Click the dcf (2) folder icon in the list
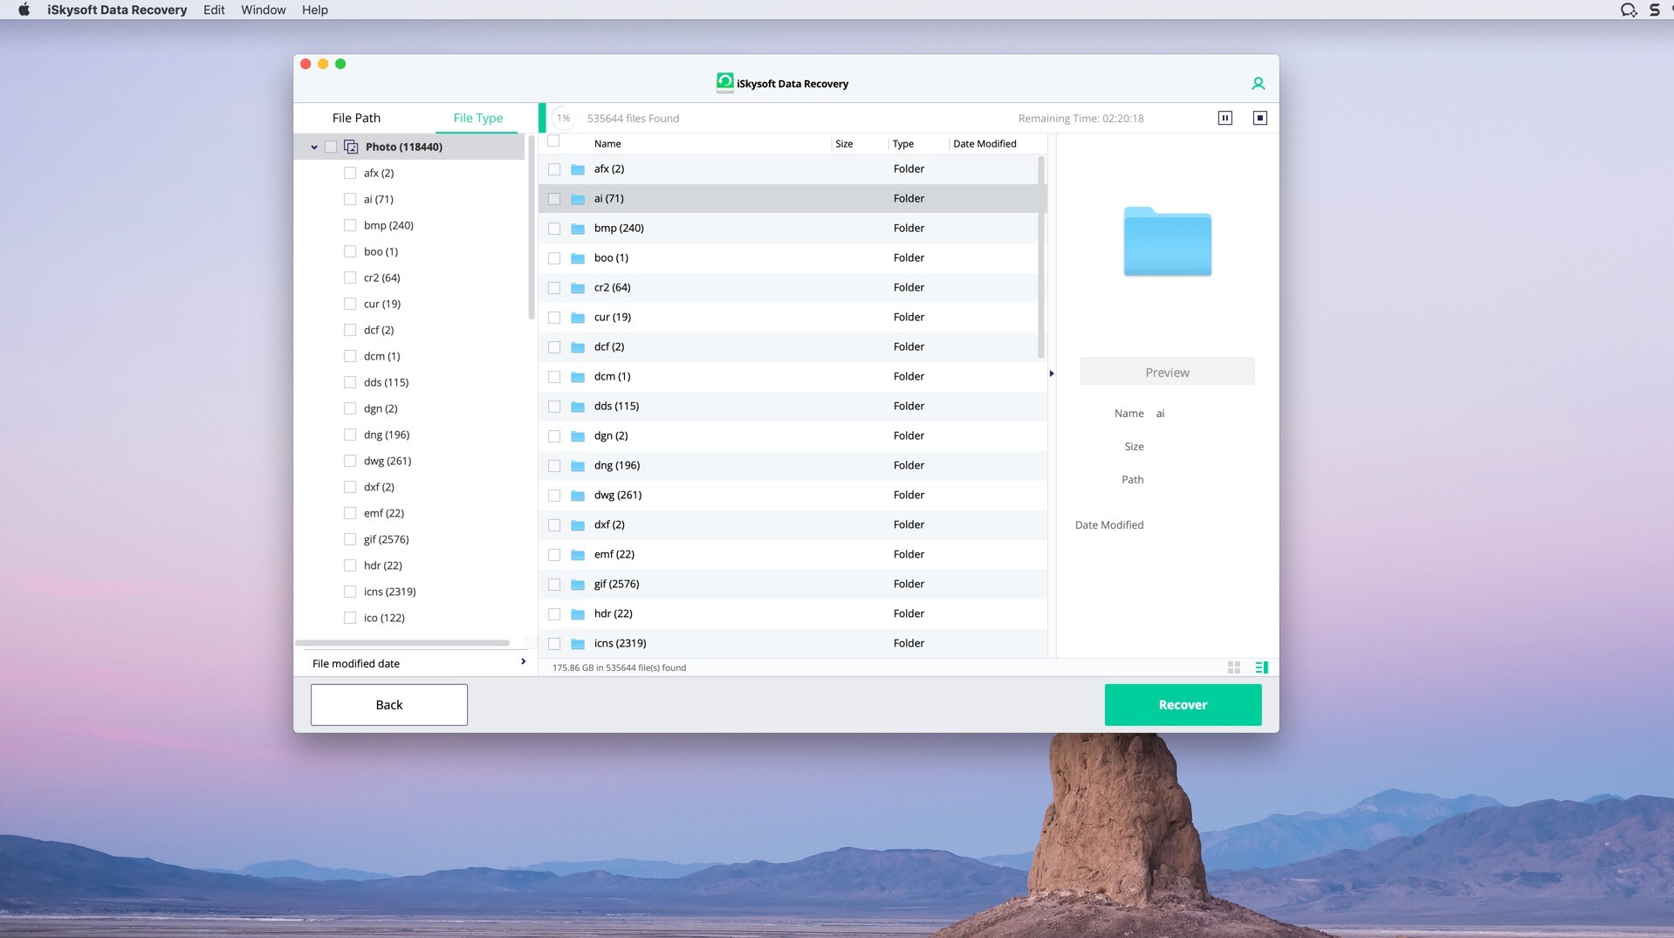 tap(578, 347)
